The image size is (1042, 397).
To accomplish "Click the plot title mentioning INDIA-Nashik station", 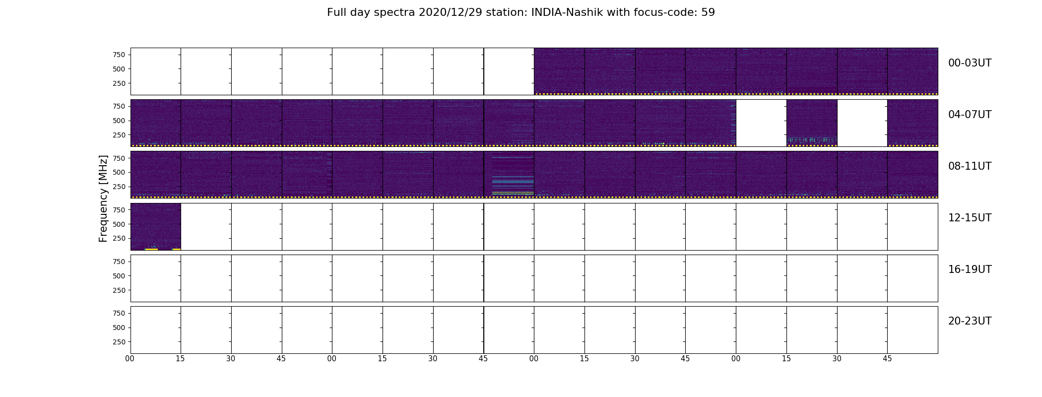I will [x=521, y=12].
